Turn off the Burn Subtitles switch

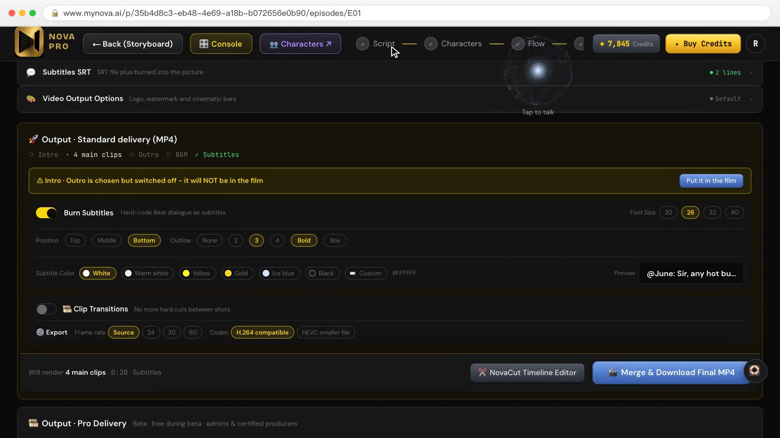(x=46, y=213)
